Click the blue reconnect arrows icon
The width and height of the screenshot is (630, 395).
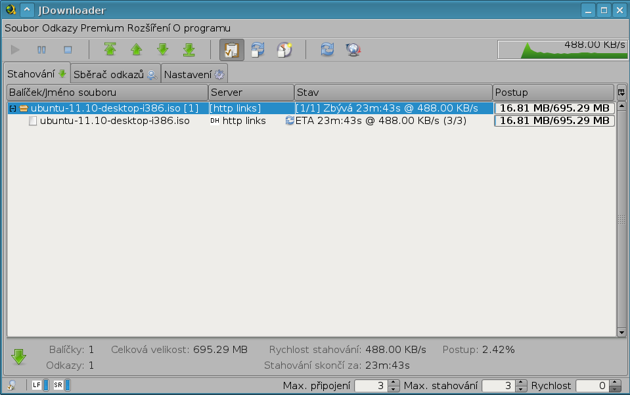[x=327, y=50]
